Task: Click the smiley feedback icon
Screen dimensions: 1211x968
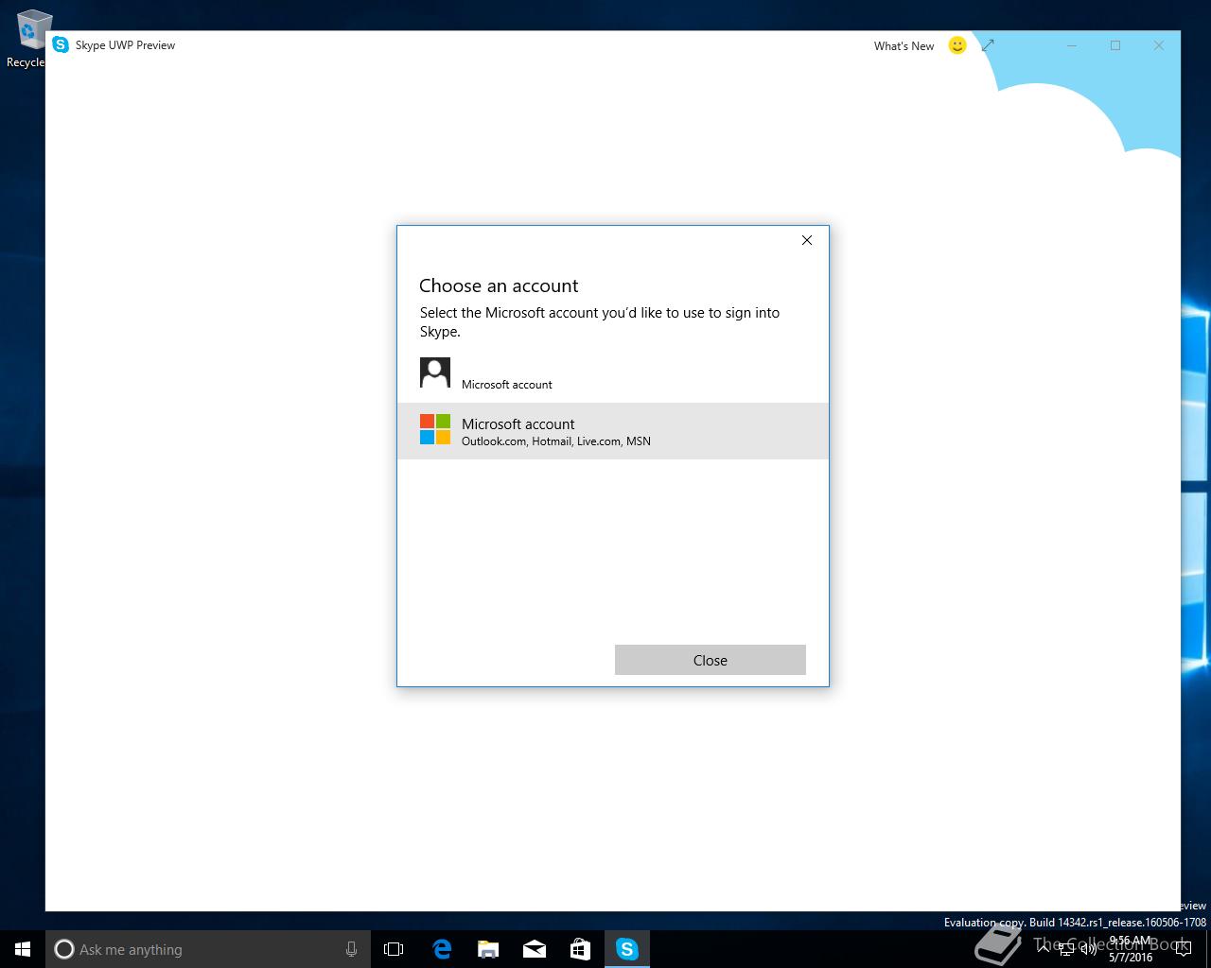Action: pos(957,45)
